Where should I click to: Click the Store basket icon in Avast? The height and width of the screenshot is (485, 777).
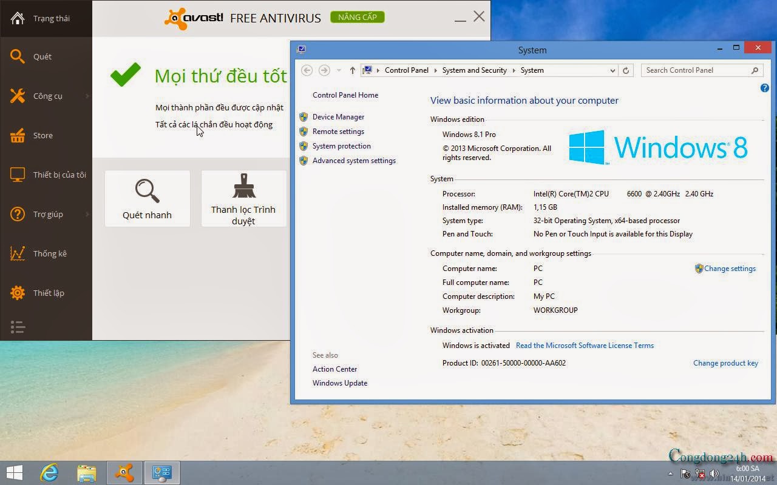tap(18, 135)
